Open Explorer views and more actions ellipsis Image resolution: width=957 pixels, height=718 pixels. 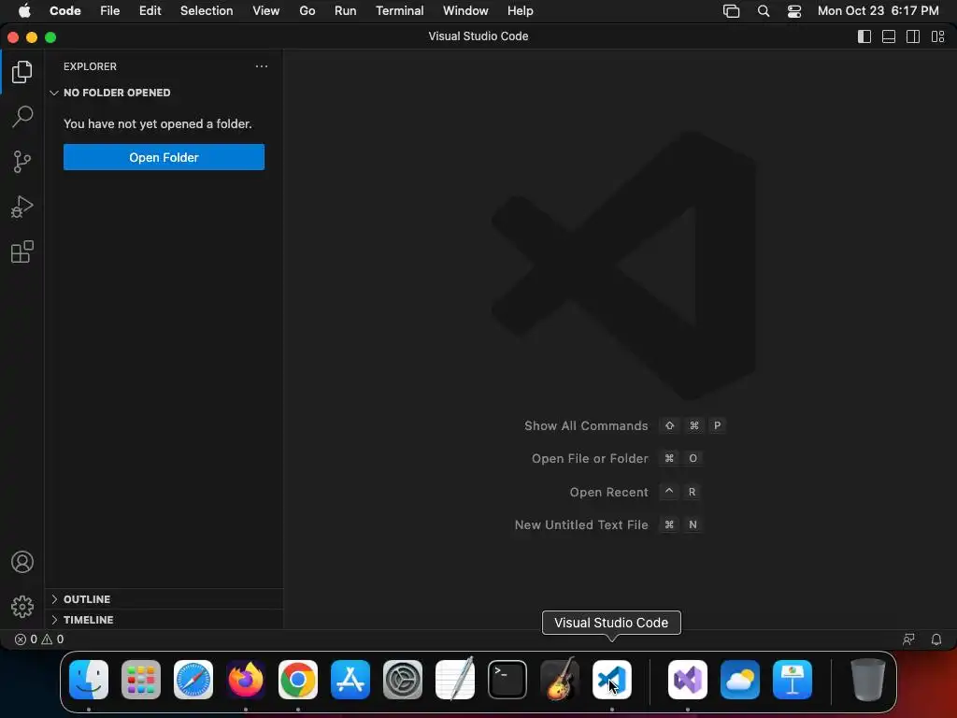coord(262,66)
